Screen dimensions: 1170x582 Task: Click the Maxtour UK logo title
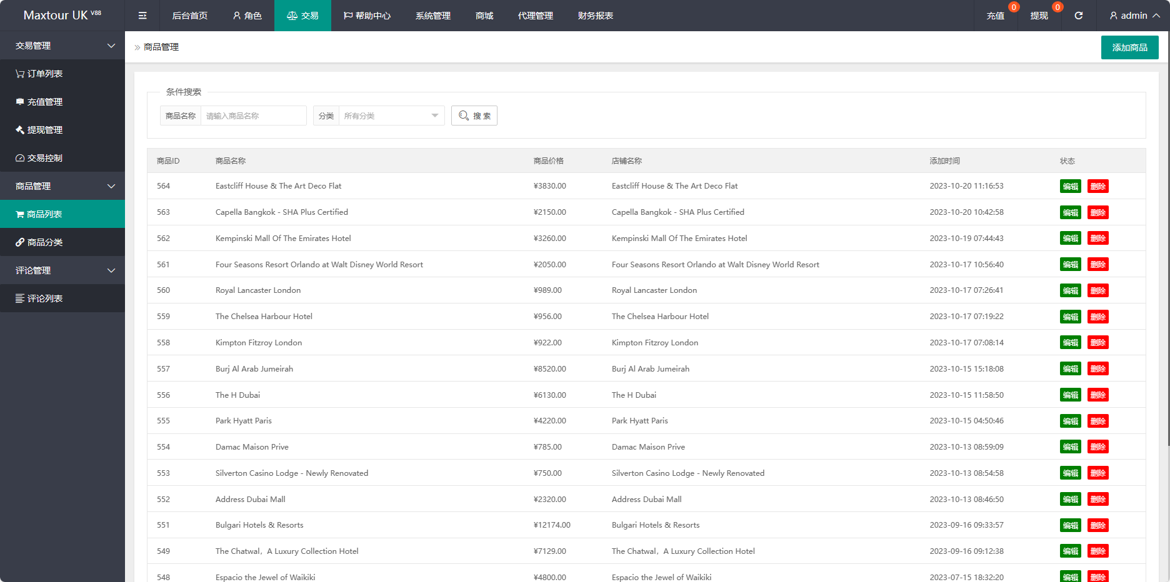click(x=62, y=15)
